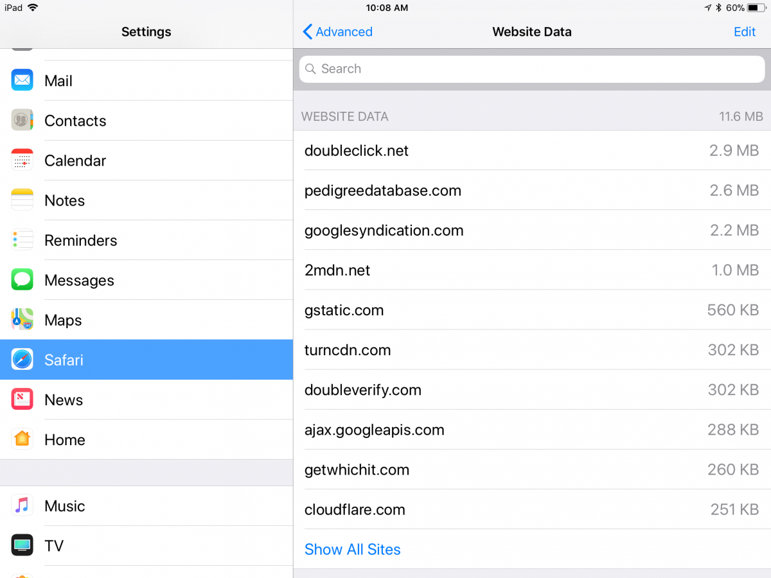Viewport: 771px width, 578px height.
Task: Select 2mdn.net entry
Action: [532, 270]
